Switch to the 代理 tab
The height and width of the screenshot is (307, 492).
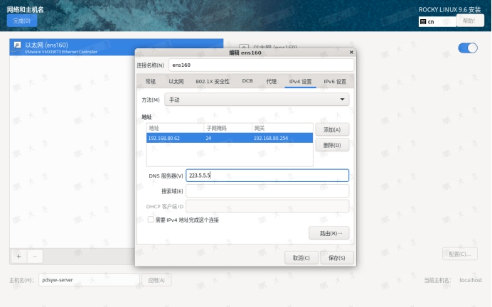271,81
